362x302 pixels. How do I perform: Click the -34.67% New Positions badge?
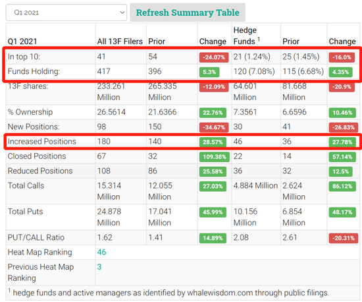214,127
